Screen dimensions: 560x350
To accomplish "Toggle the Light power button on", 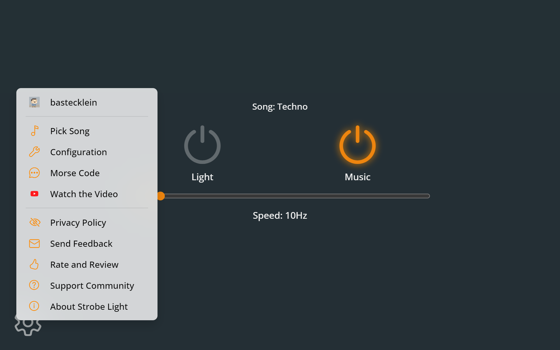I will click(x=202, y=145).
